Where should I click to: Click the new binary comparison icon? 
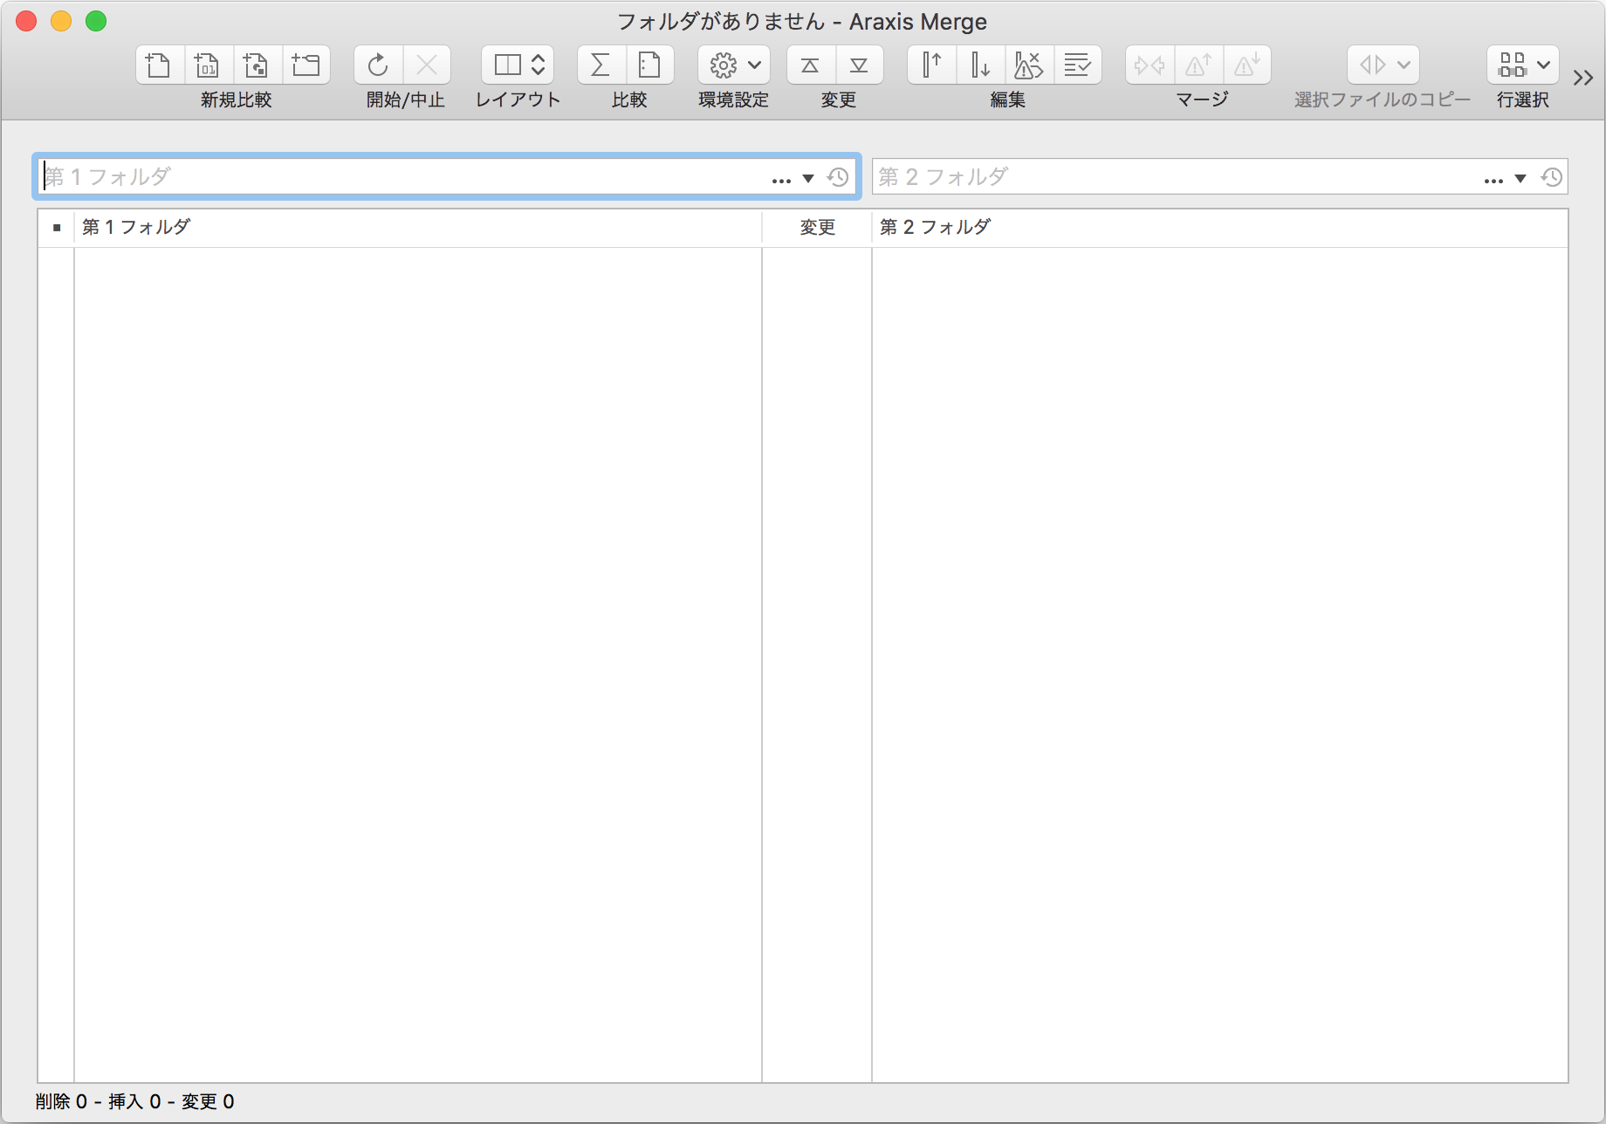pos(208,65)
